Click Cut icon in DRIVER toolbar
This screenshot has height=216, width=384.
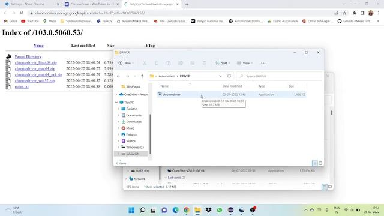point(145,63)
